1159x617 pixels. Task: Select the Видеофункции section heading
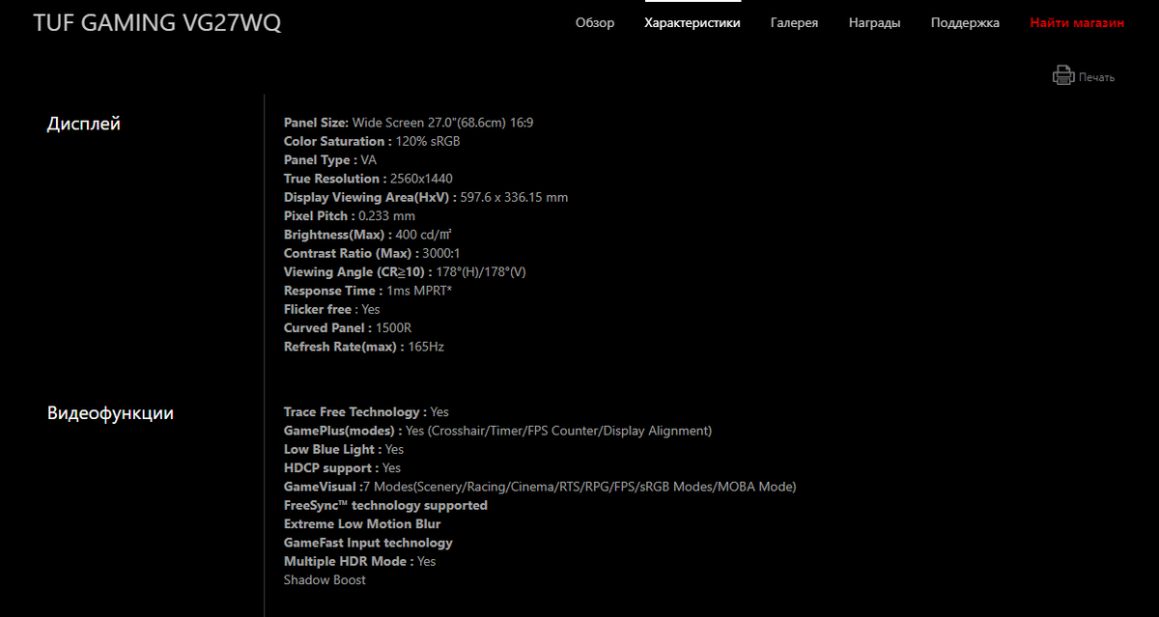click(110, 413)
